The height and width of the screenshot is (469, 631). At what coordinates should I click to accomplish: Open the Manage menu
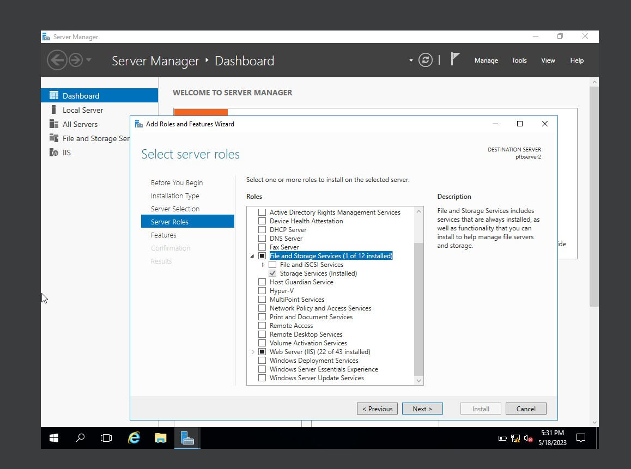pyautogui.click(x=486, y=60)
